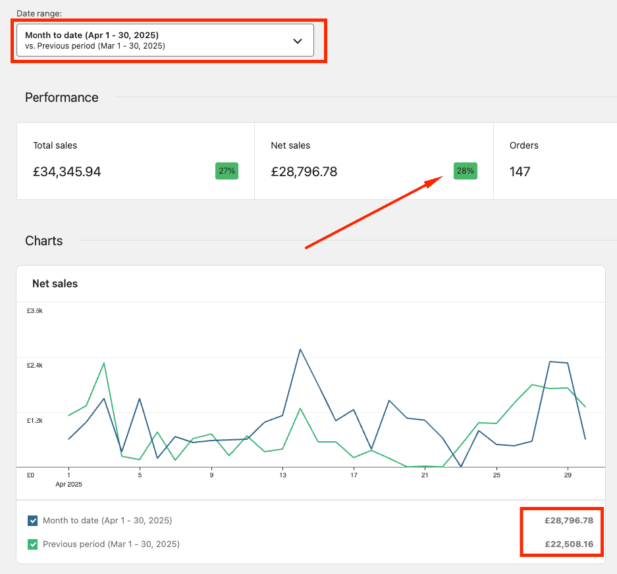The height and width of the screenshot is (574, 617).
Task: Click the Net sales chart title
Action: click(x=55, y=284)
